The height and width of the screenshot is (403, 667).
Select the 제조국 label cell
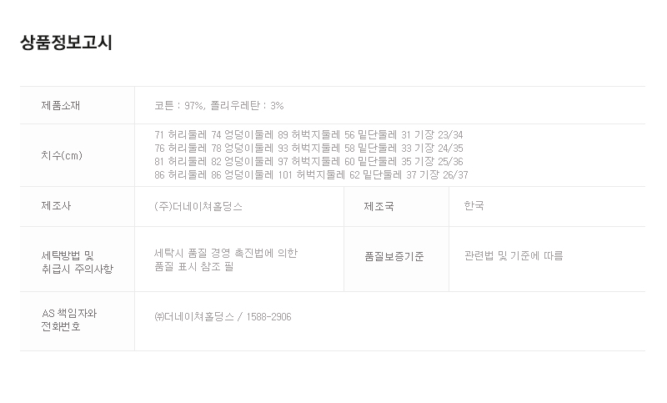[x=379, y=206]
